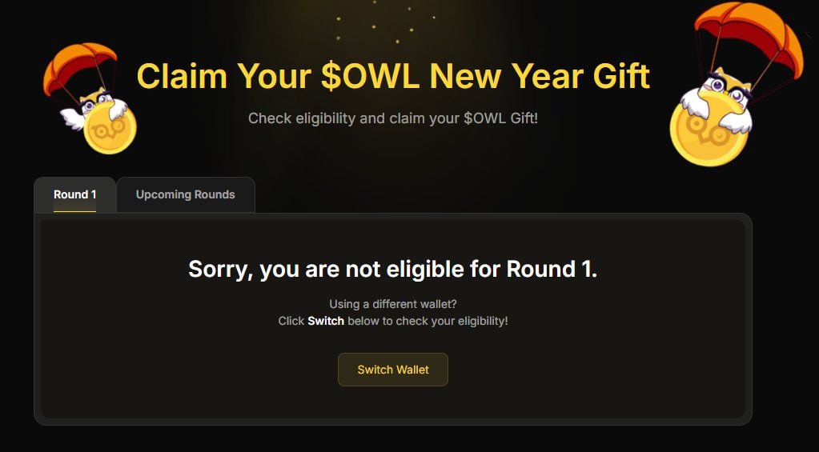The image size is (819, 452).
Task: Click the yellow underline beneath Round 1
Action: 75,211
